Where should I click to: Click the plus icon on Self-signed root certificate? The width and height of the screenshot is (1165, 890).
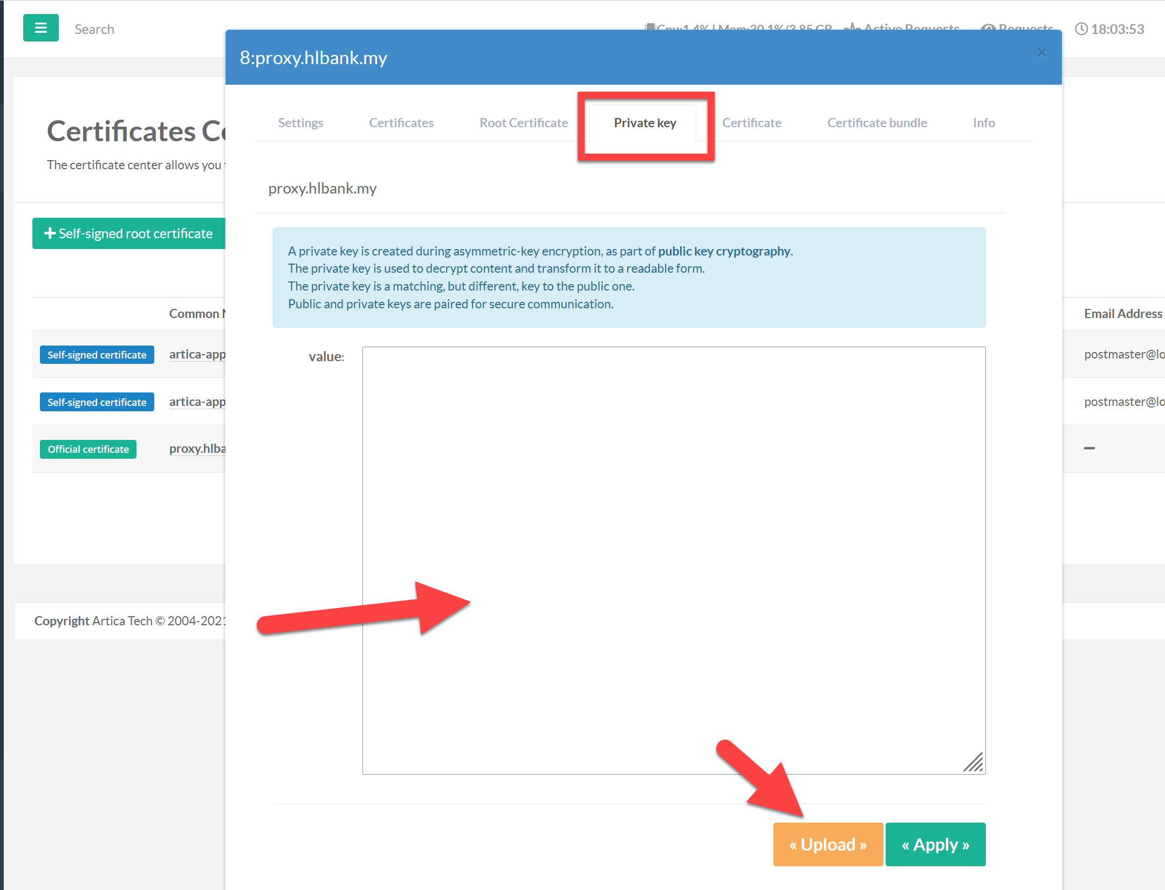point(50,233)
